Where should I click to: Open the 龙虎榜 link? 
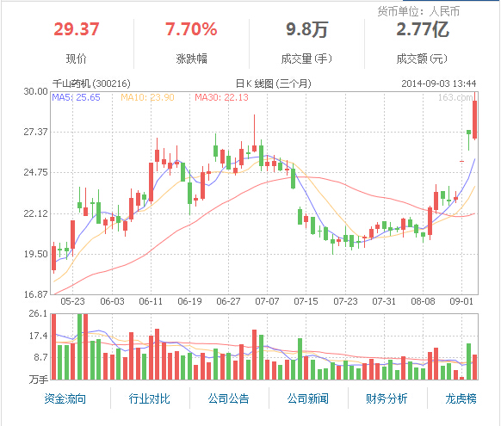coord(461,398)
